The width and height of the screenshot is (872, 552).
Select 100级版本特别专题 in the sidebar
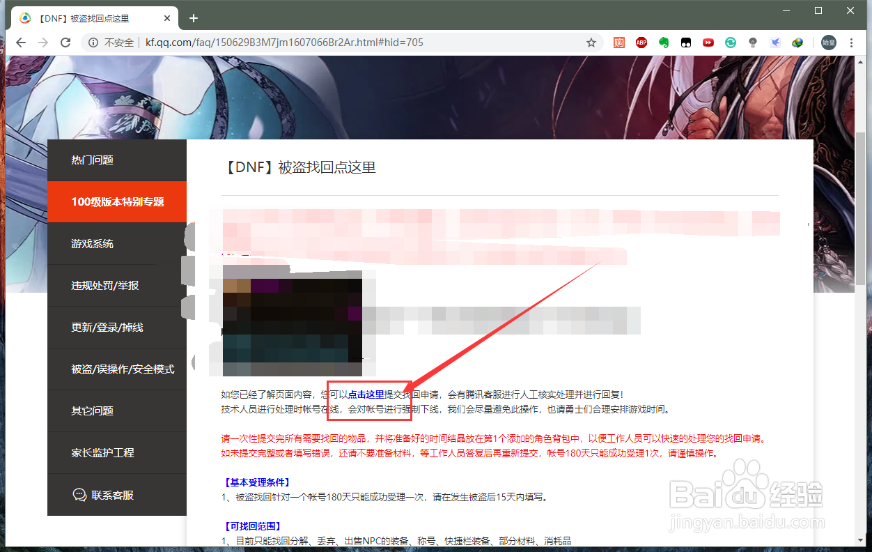pos(117,202)
